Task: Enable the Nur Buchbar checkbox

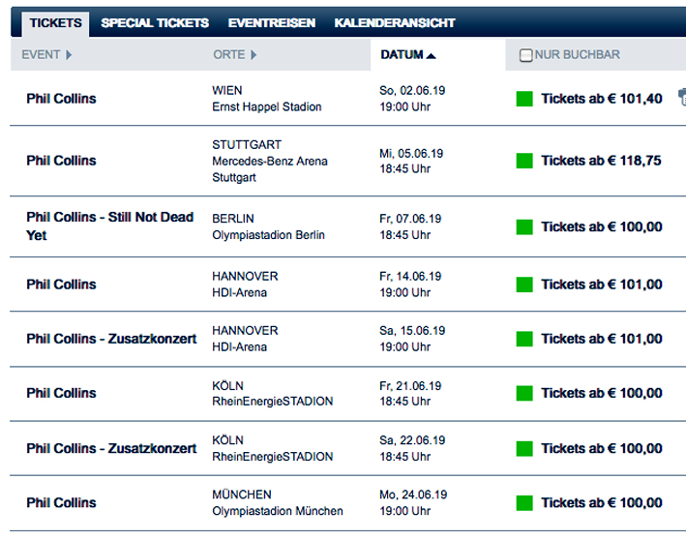Action: click(x=525, y=55)
